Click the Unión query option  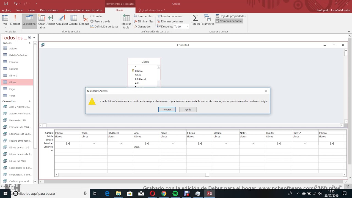coord(96,16)
